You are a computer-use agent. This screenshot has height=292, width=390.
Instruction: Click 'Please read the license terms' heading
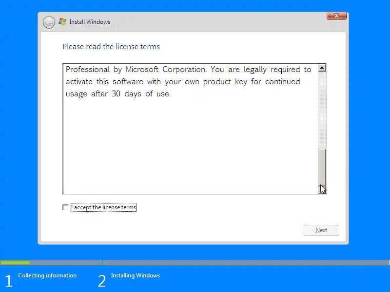pos(111,47)
